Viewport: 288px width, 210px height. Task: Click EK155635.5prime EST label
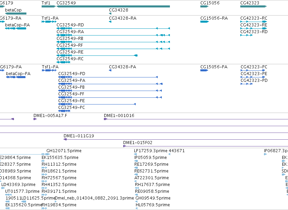60,158
